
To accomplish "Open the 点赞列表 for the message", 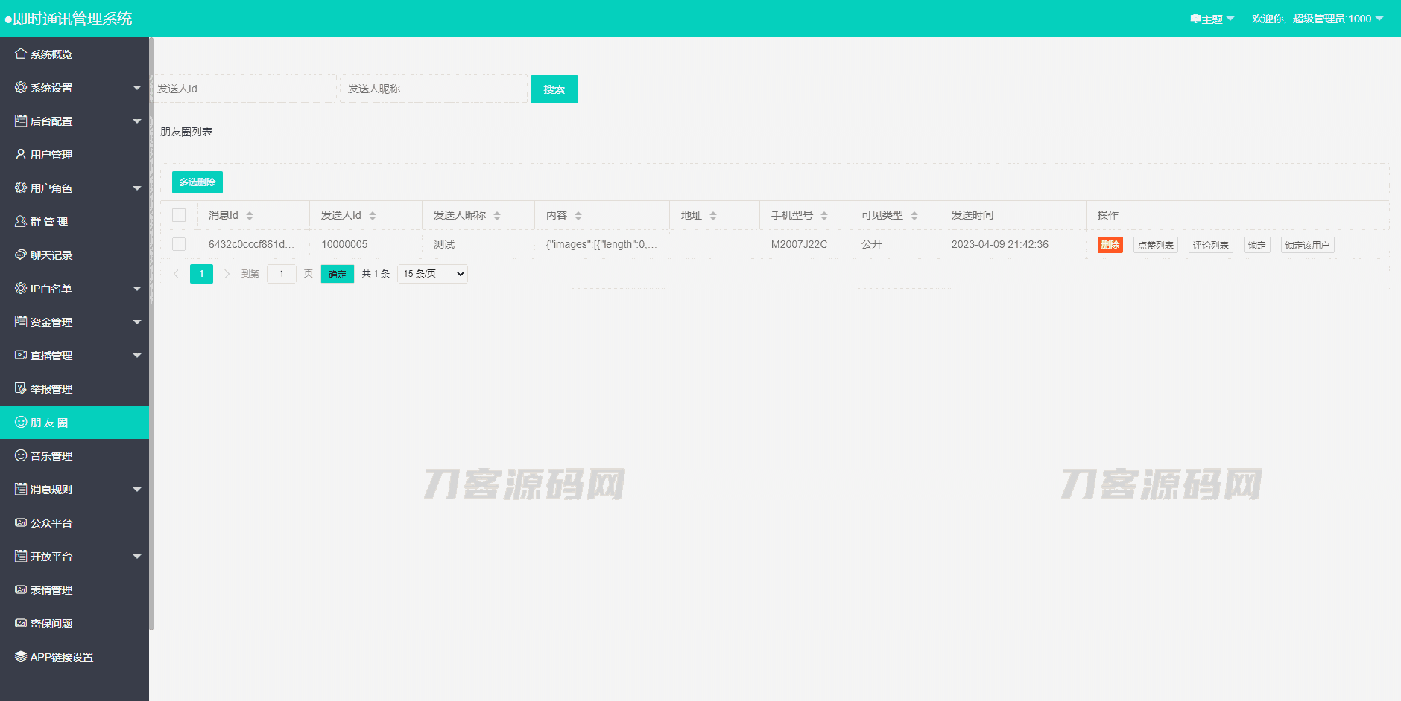I will [1155, 245].
